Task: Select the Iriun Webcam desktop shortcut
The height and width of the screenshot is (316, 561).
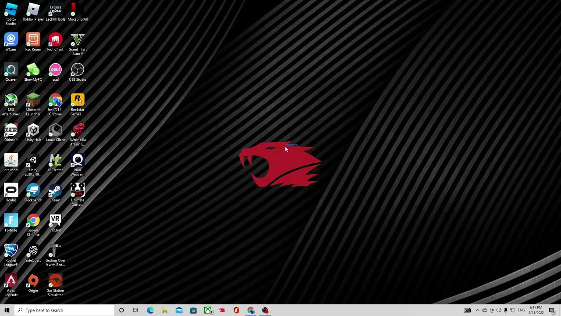Action: [78, 165]
